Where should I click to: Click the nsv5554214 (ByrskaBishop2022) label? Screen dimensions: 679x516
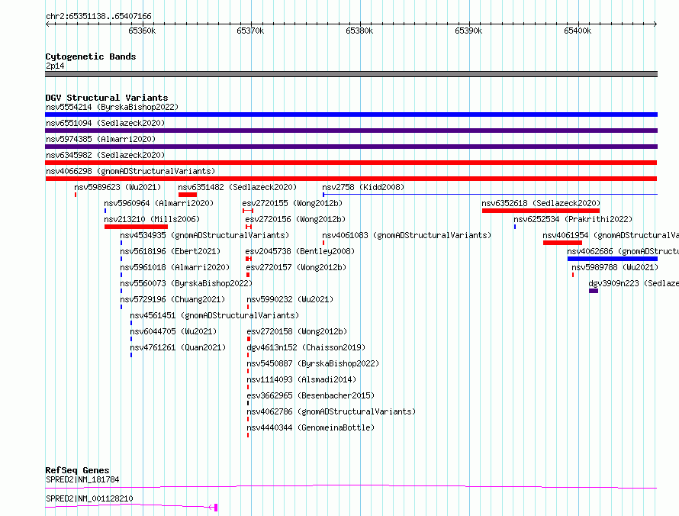click(x=112, y=107)
